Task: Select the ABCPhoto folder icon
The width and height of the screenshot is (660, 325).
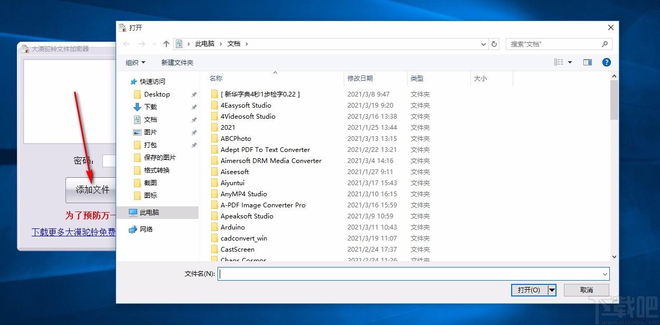Action: point(214,138)
